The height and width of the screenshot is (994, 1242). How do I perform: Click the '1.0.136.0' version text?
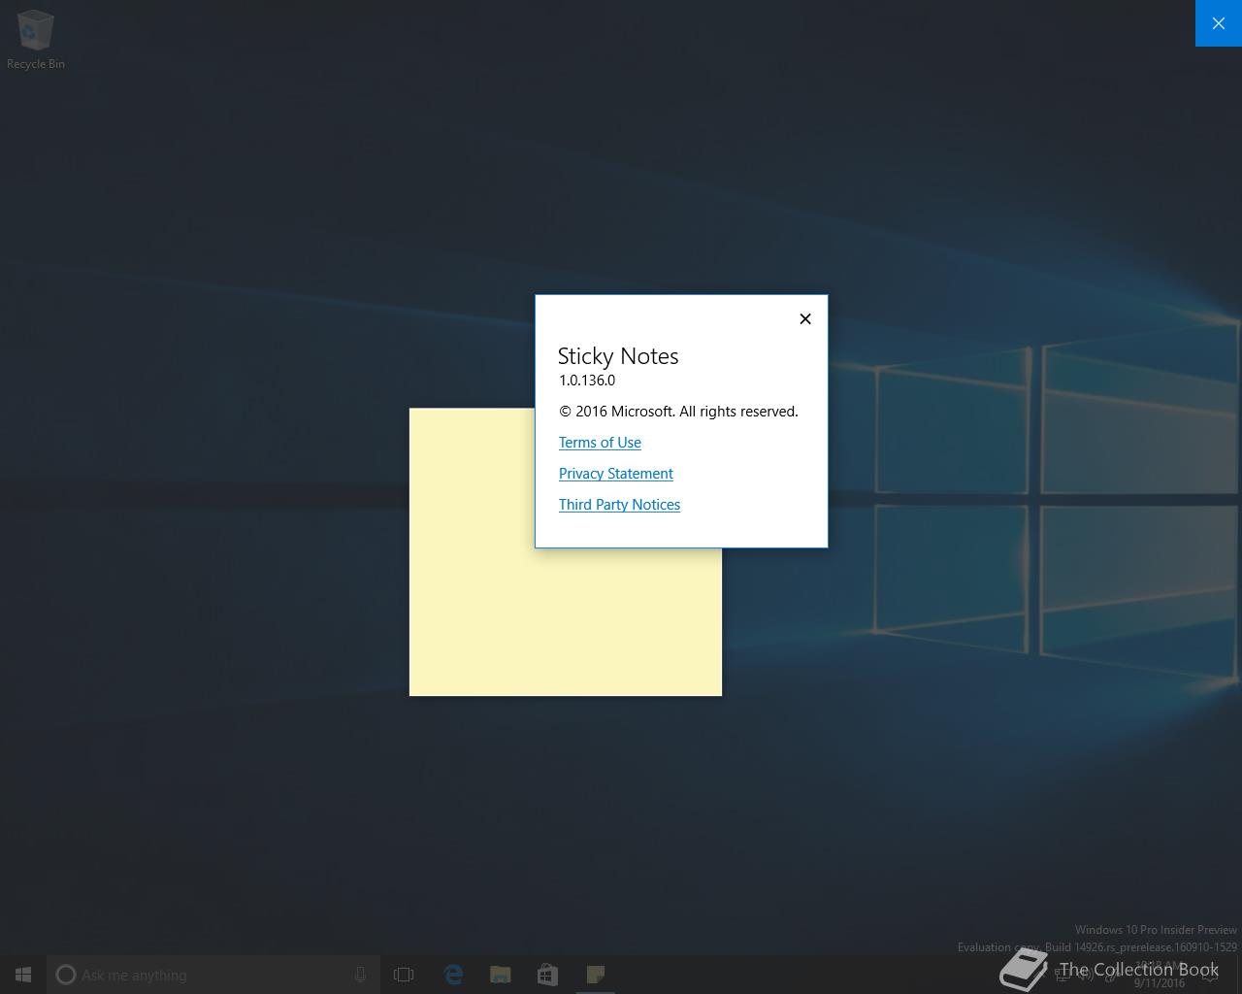(587, 381)
